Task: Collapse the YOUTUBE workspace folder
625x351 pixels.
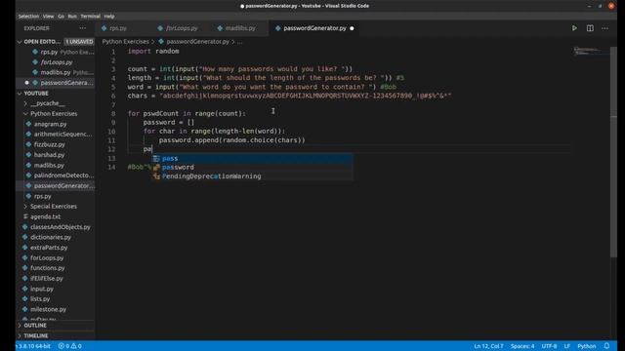Action: [20, 94]
